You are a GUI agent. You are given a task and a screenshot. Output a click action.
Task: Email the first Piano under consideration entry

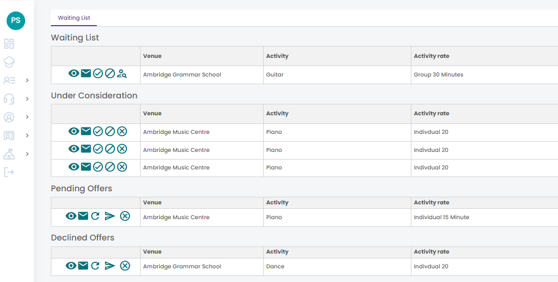click(x=86, y=131)
